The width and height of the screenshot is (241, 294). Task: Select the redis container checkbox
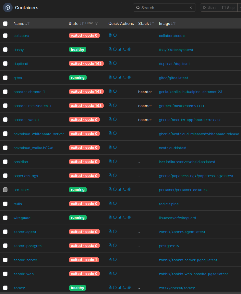pos(5,204)
